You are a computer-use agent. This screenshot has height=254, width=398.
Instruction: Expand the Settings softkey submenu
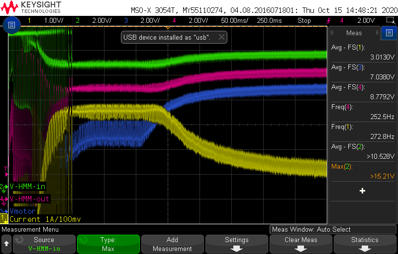coord(237,244)
